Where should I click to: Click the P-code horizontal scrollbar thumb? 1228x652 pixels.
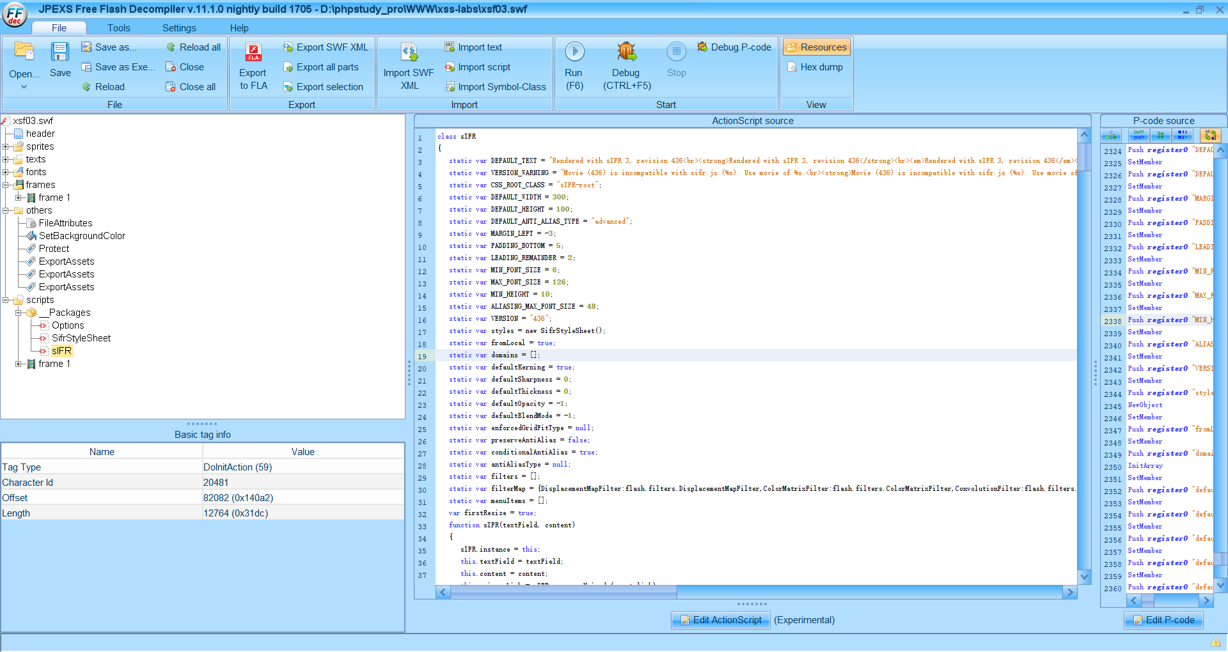pos(1147,601)
